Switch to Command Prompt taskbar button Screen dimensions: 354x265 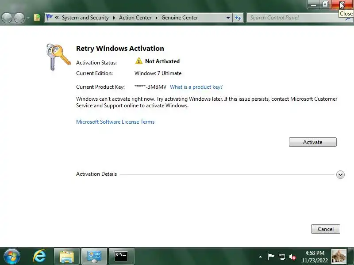click(121, 256)
